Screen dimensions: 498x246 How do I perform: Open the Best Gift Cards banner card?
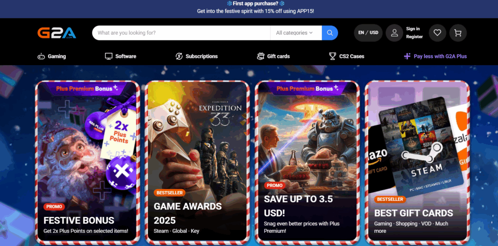click(417, 162)
